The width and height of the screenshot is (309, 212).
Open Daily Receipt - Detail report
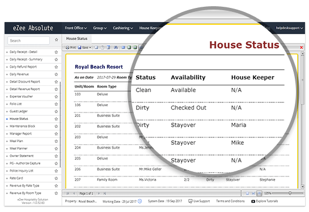click(x=23, y=52)
